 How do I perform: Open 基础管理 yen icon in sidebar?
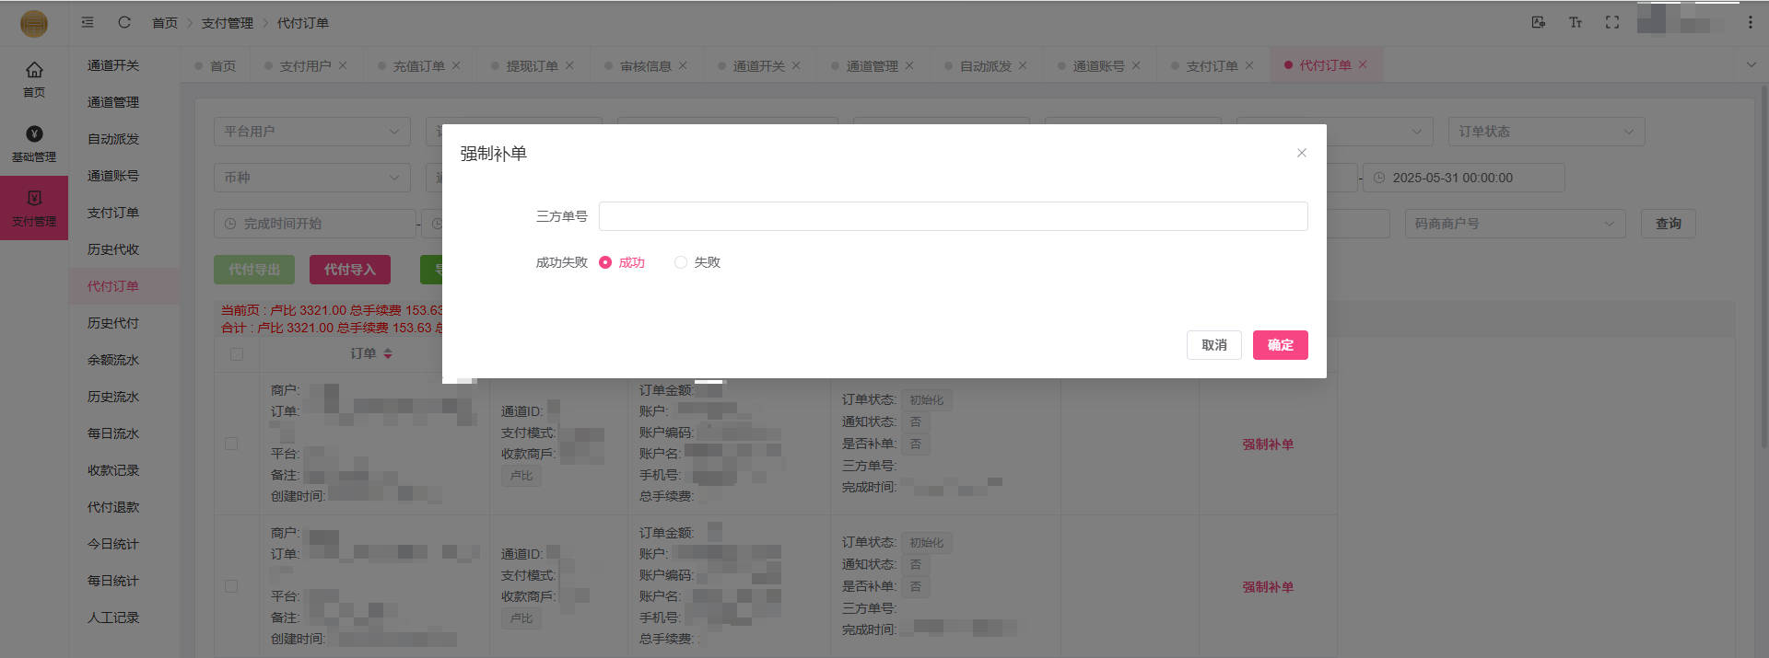pos(34,144)
